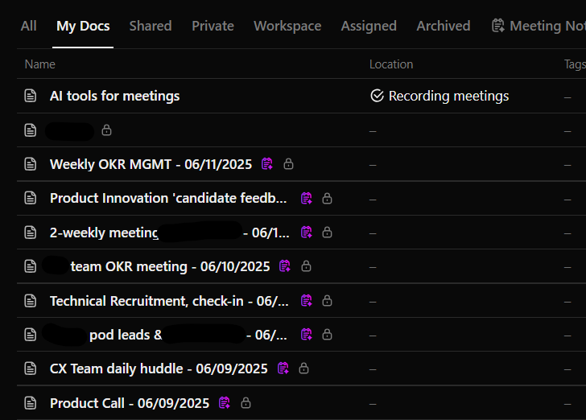
Task: Click doc icon beside 2-weekly meeting
Action: (31, 233)
